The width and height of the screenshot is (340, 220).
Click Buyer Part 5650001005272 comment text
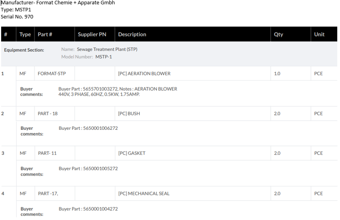tap(88, 169)
